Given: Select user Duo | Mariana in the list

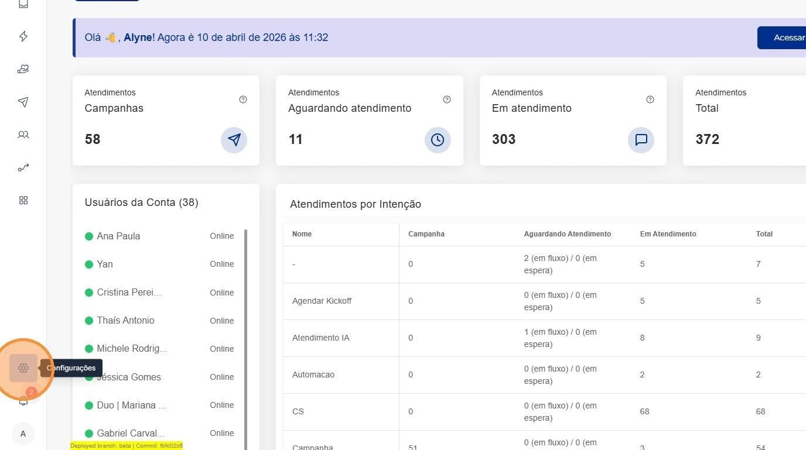Looking at the screenshot, I should pyautogui.click(x=131, y=405).
